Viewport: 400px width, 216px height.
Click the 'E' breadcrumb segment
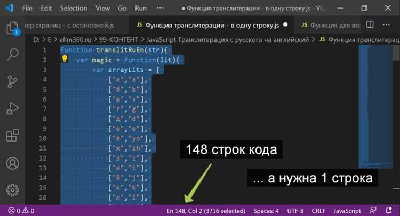click(50, 40)
